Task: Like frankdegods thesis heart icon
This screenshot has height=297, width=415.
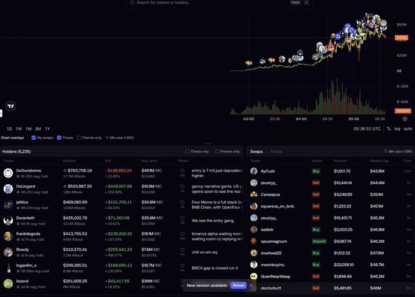Action: click(x=182, y=234)
